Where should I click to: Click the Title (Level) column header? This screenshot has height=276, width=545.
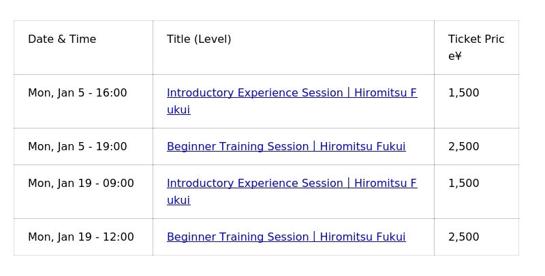point(199,39)
